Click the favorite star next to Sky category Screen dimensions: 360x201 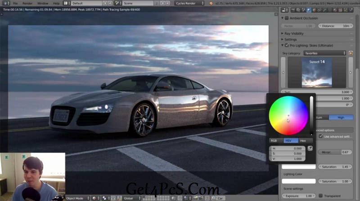(x=351, y=53)
